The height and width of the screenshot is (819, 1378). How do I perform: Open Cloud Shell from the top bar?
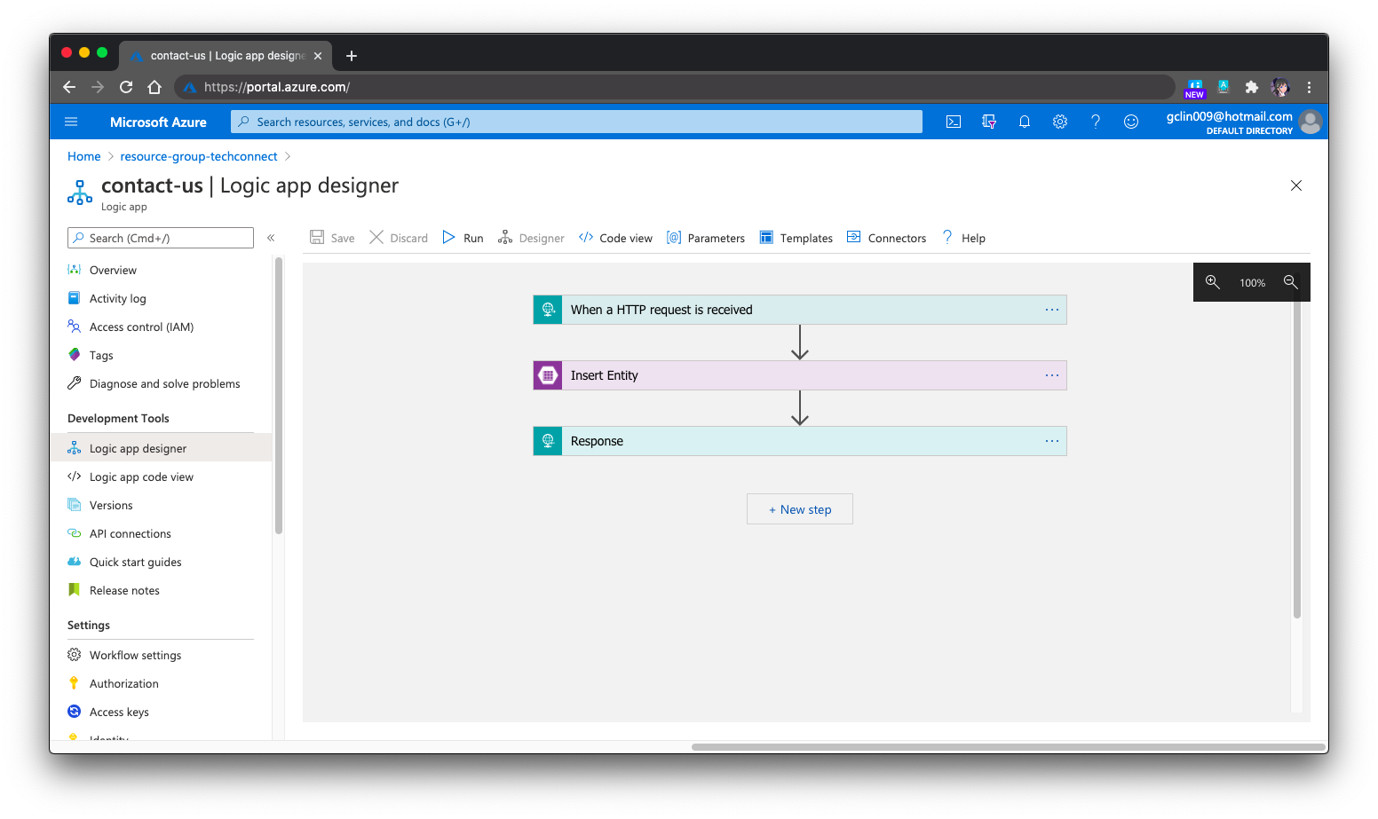click(953, 122)
